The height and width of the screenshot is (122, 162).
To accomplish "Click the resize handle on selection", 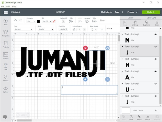I will (107, 79).
